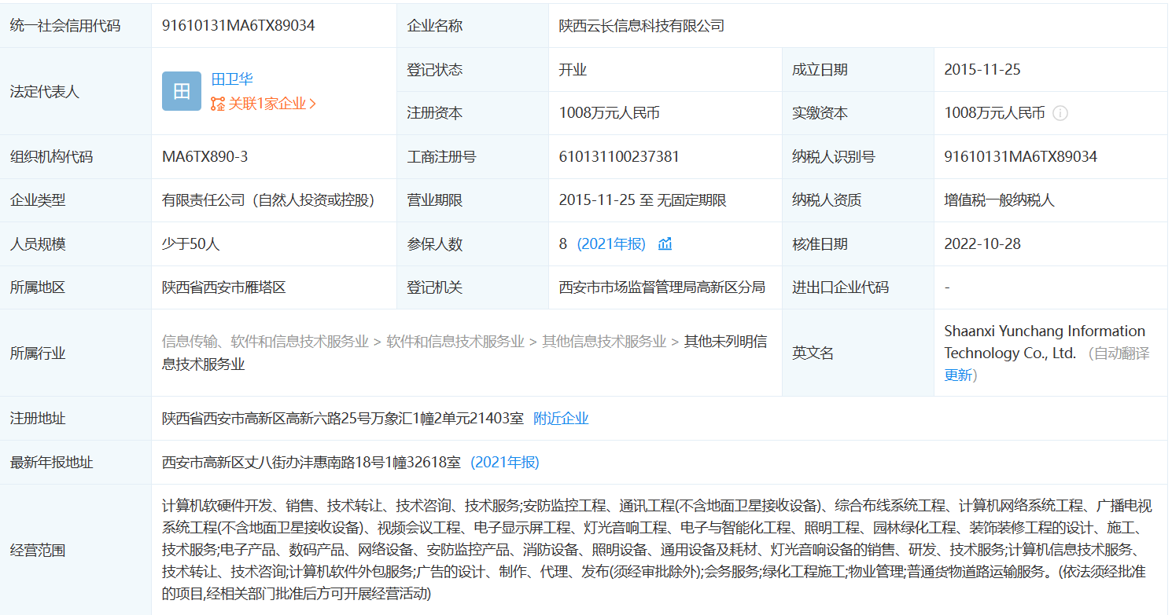The image size is (1172, 615).
Task: Click region 陕西省西安市雁塔区
Action: 224,287
